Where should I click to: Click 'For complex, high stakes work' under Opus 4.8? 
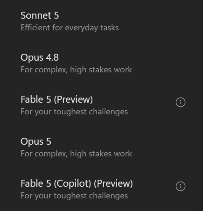click(x=76, y=70)
